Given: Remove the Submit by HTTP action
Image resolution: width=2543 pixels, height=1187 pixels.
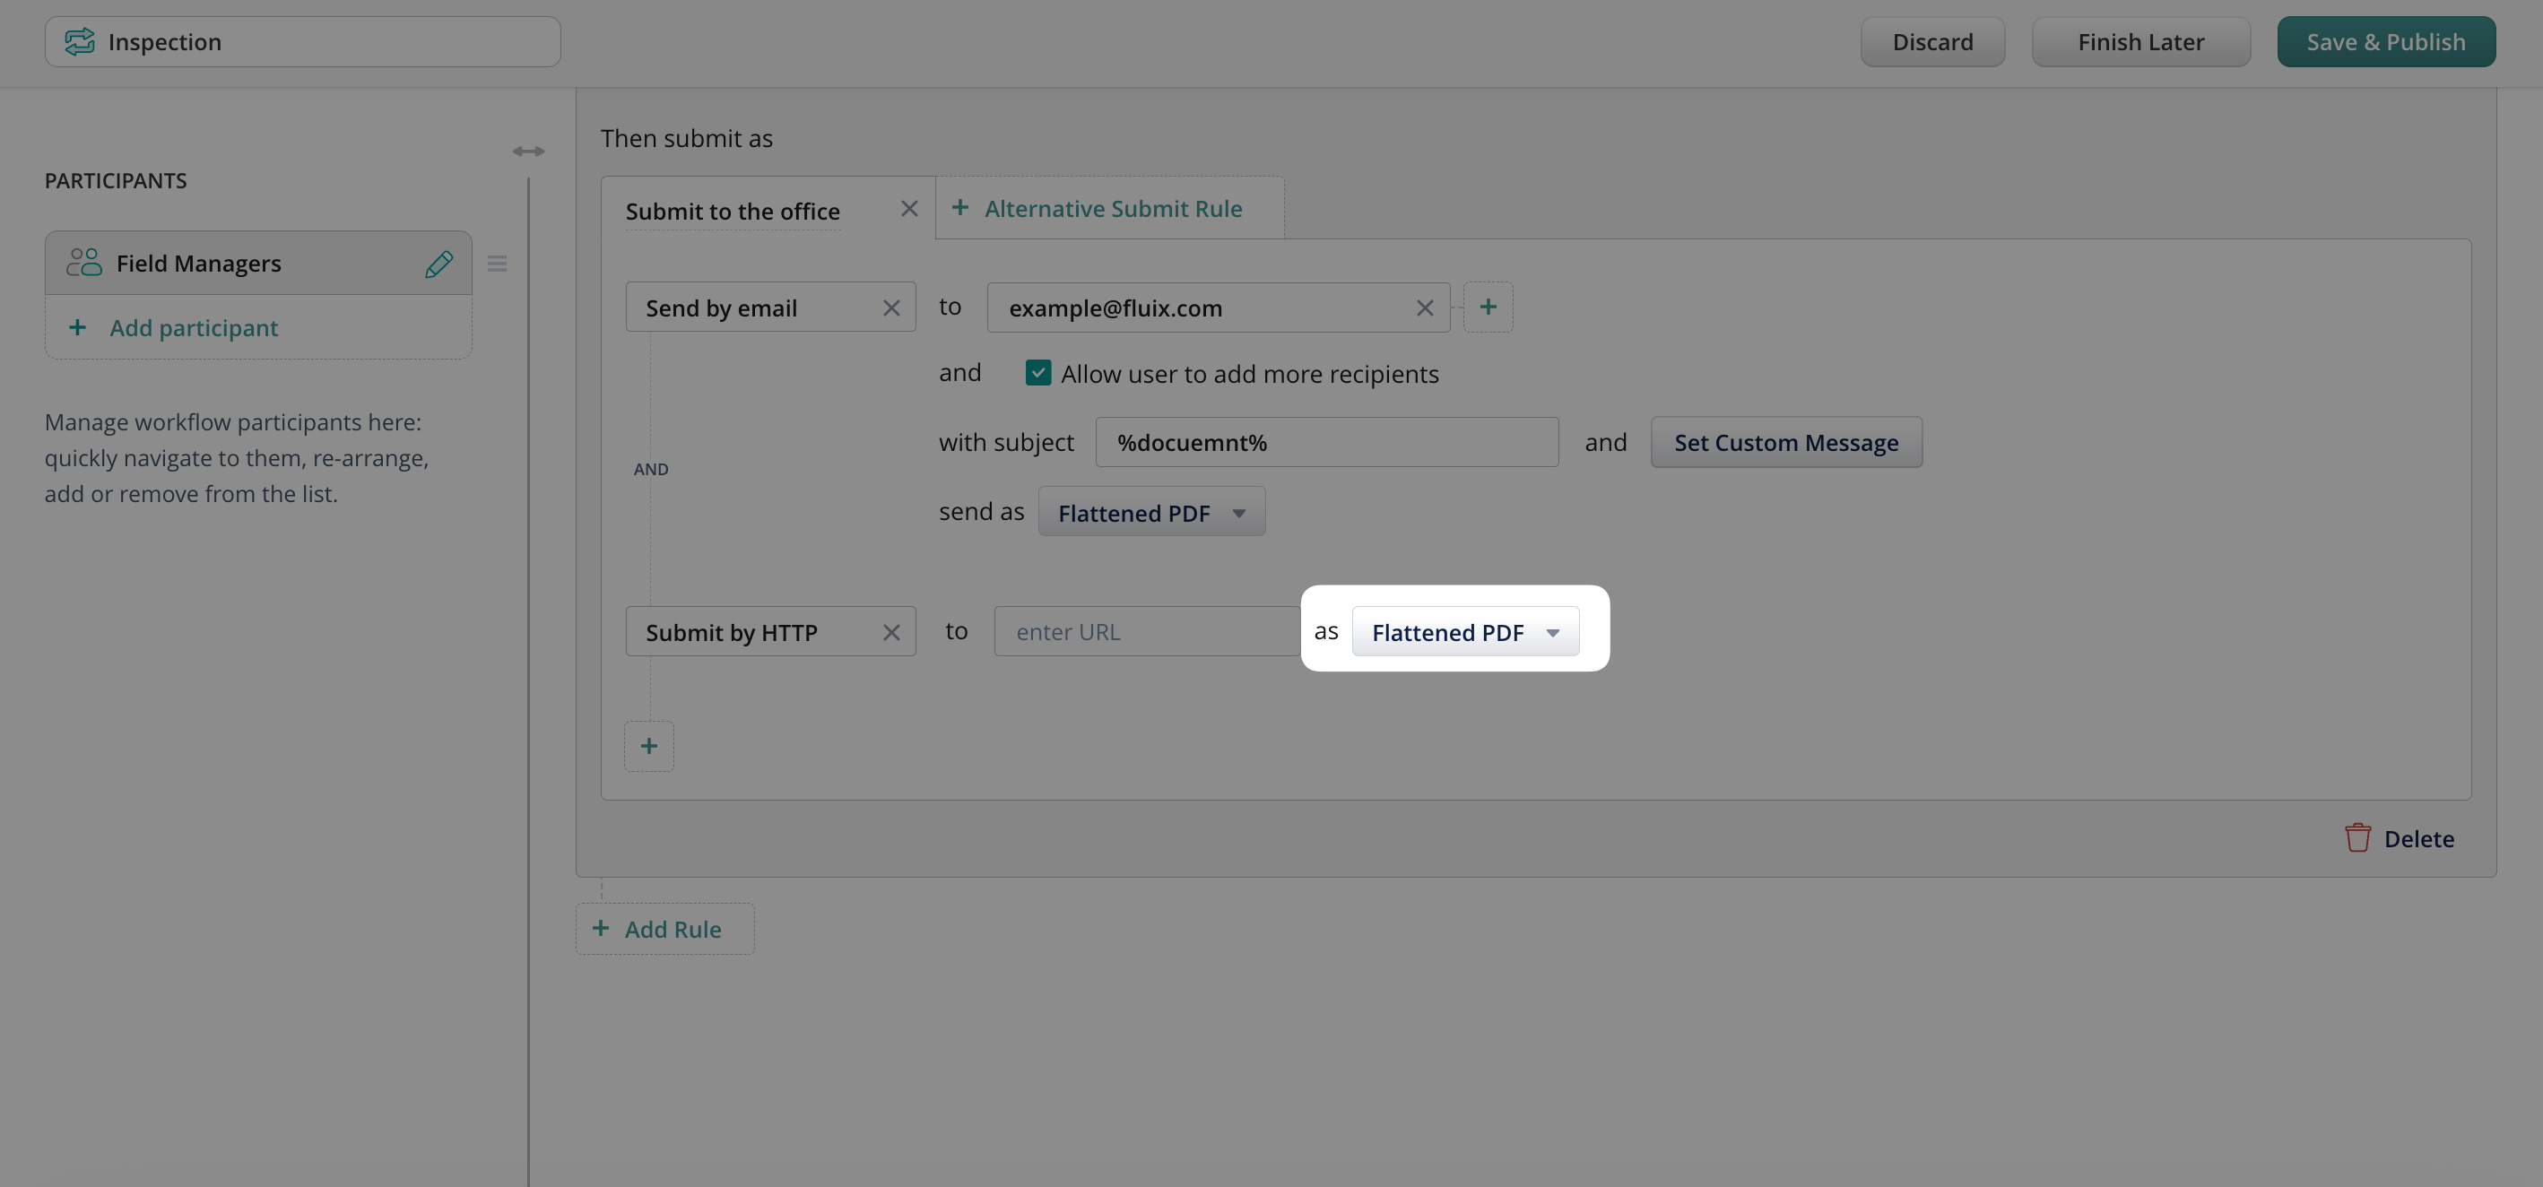Looking at the screenshot, I should click(890, 632).
